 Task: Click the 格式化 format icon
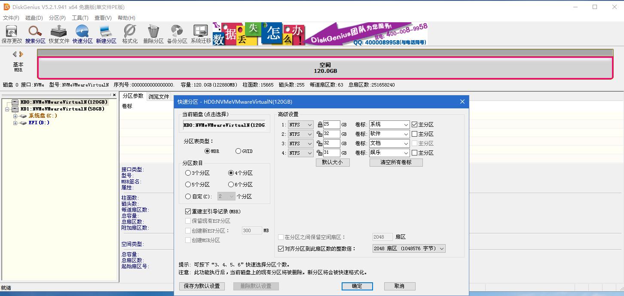coord(129,33)
